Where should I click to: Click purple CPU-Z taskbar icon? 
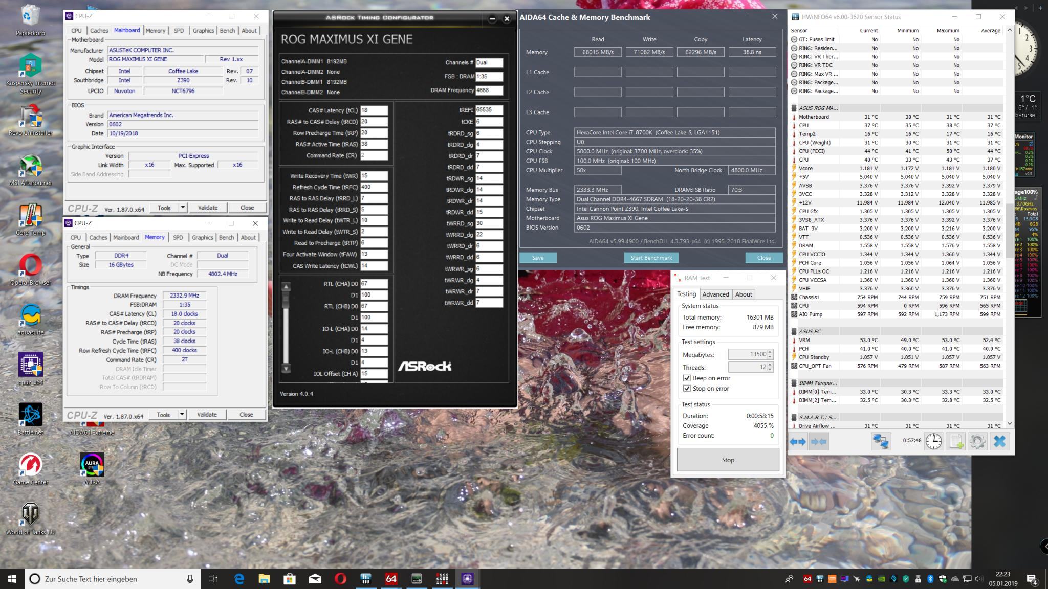coord(467,579)
